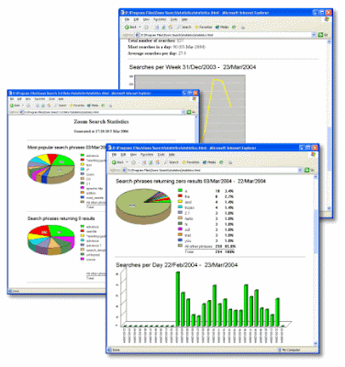Screen dimensions: 345x367
Task: Click the address field in the zero-results window
Action: coord(213,170)
